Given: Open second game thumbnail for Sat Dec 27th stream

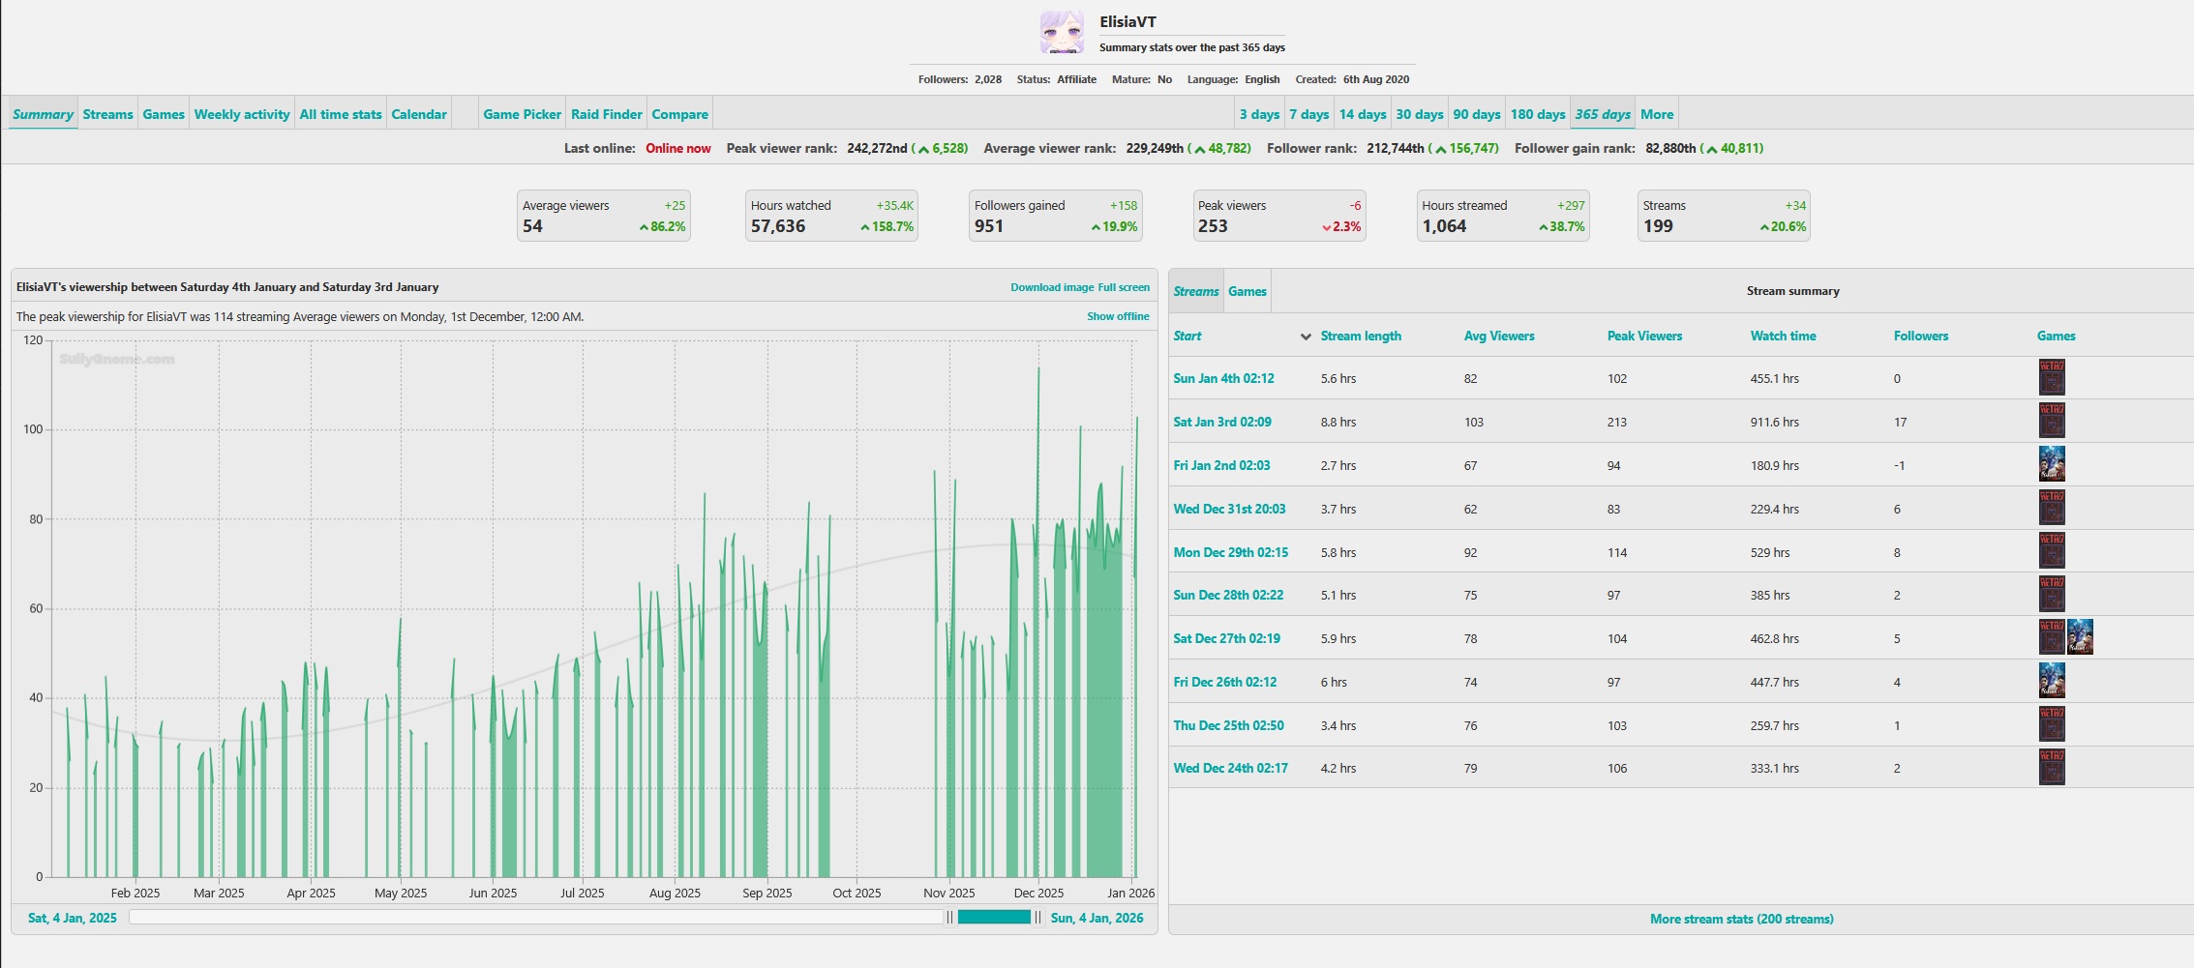Looking at the screenshot, I should (2080, 637).
